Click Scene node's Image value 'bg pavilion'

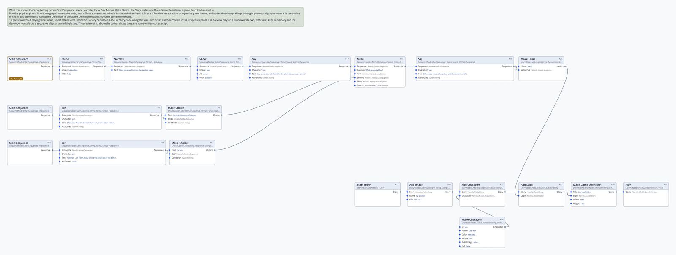click(x=73, y=70)
